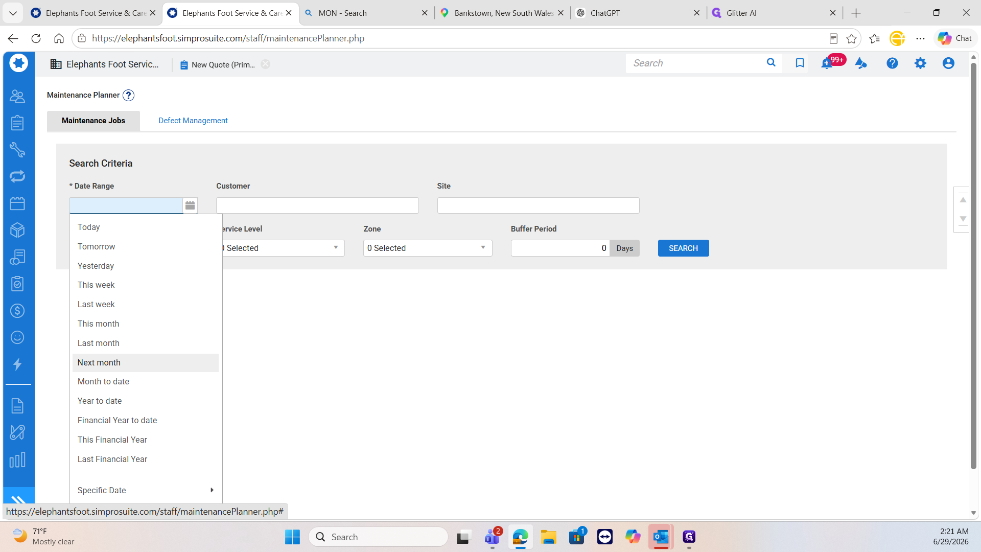Open the bar chart Reports sidebar icon
981x552 pixels.
pos(17,459)
